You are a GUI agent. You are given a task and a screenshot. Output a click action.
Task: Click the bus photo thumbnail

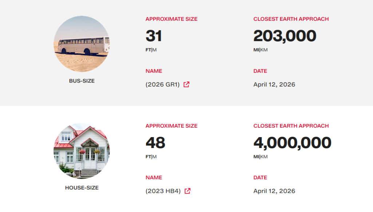click(x=82, y=44)
